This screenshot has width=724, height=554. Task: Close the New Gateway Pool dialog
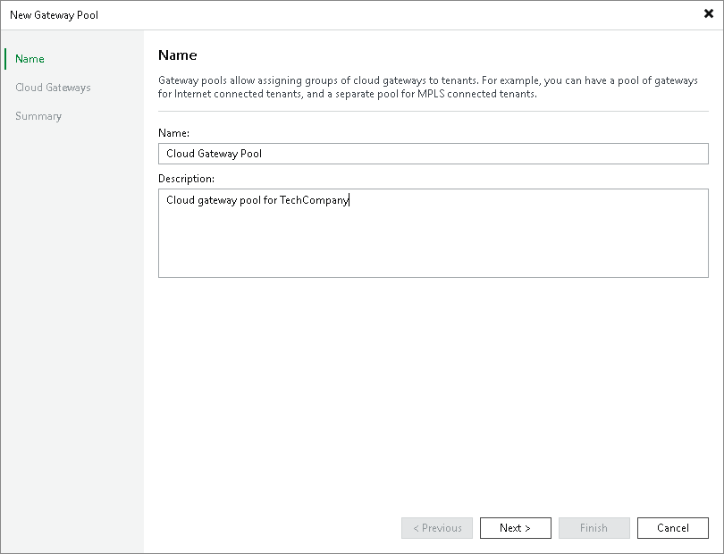point(709,14)
